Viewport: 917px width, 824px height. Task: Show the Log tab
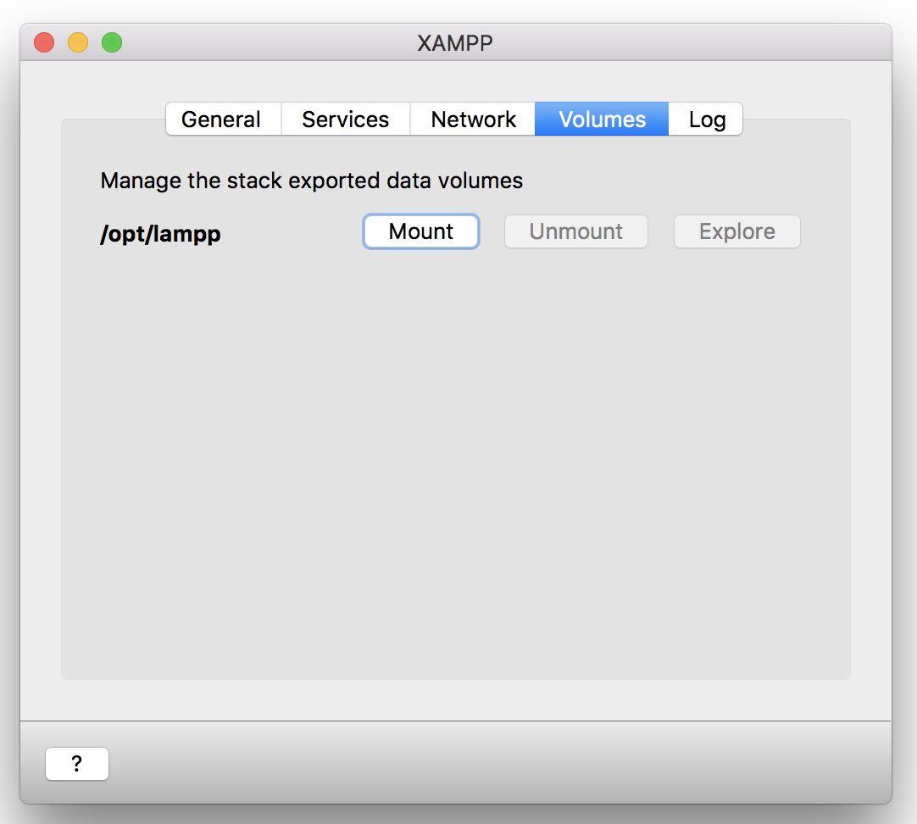click(x=706, y=120)
